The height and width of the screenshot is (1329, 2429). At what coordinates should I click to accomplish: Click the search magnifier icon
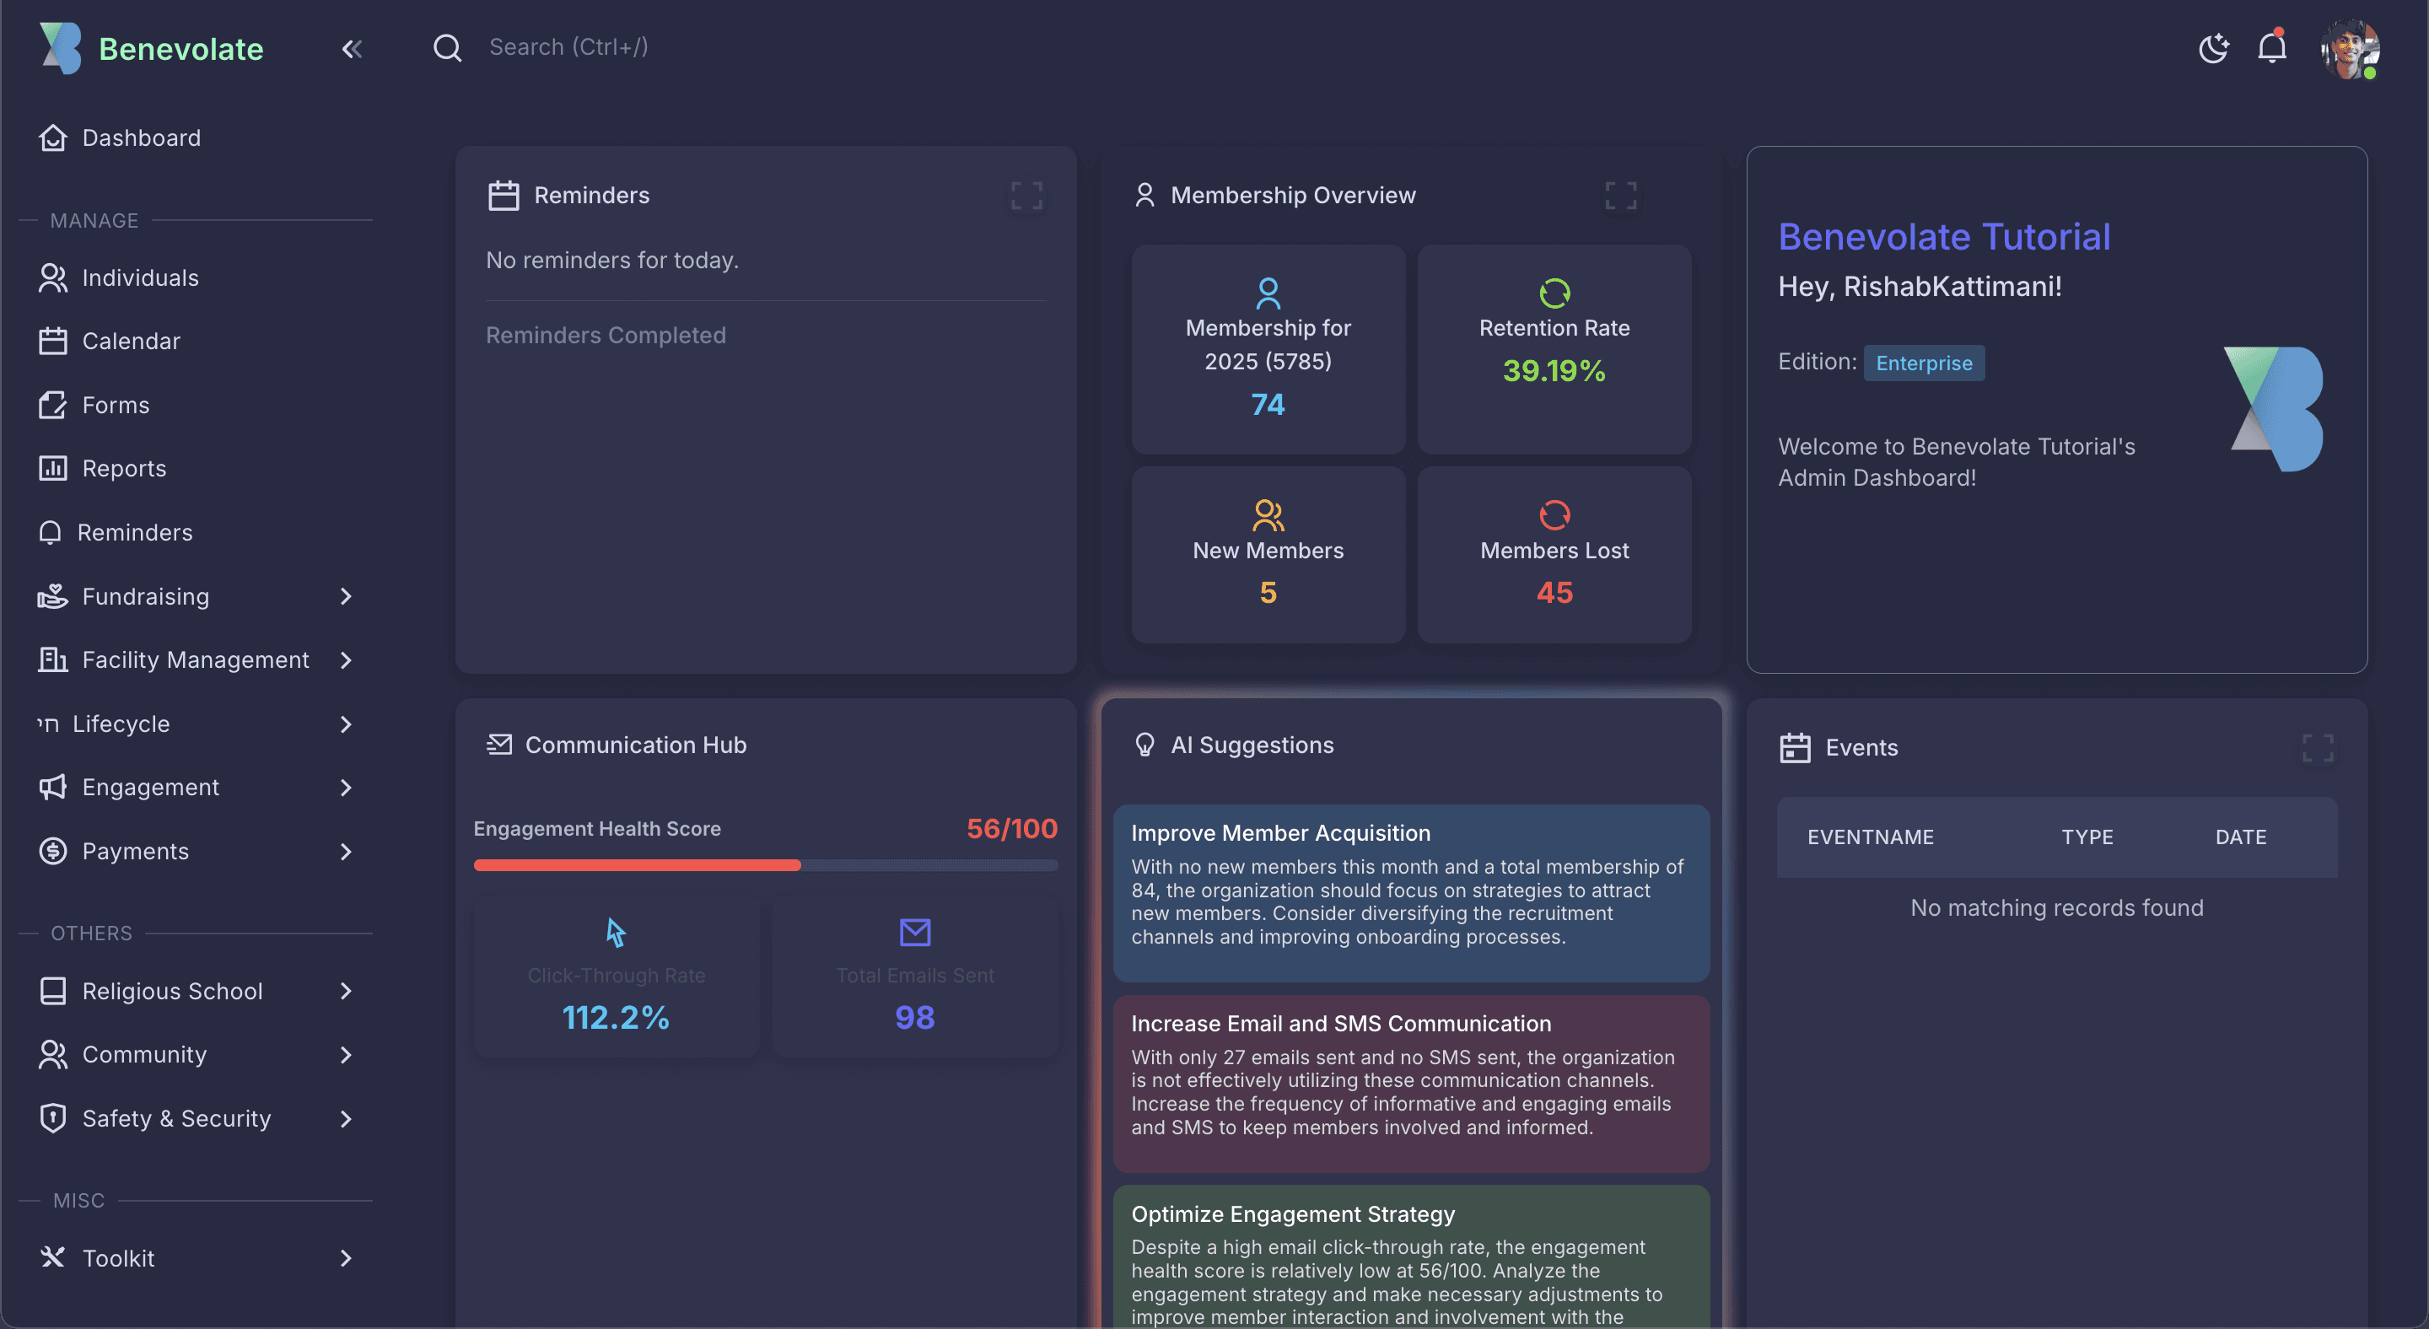447,47
